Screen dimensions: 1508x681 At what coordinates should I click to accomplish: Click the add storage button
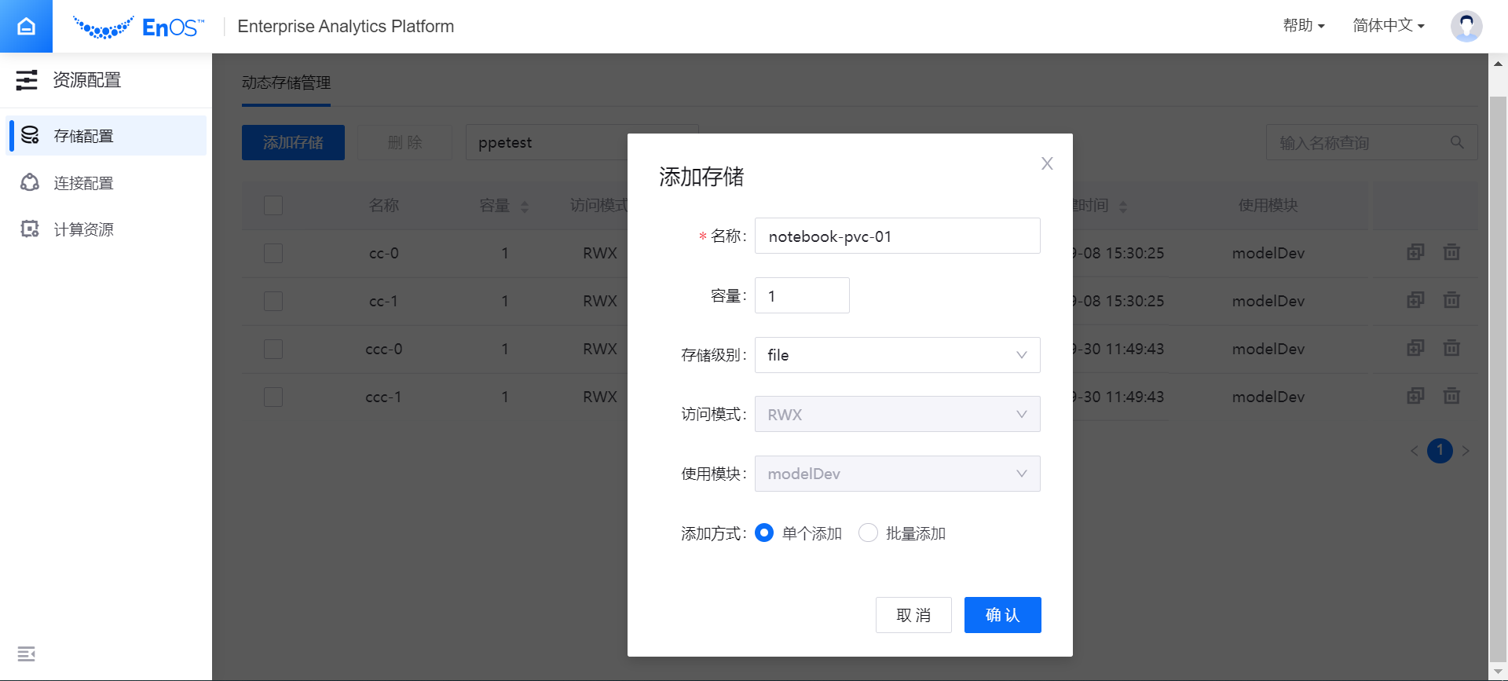(293, 142)
